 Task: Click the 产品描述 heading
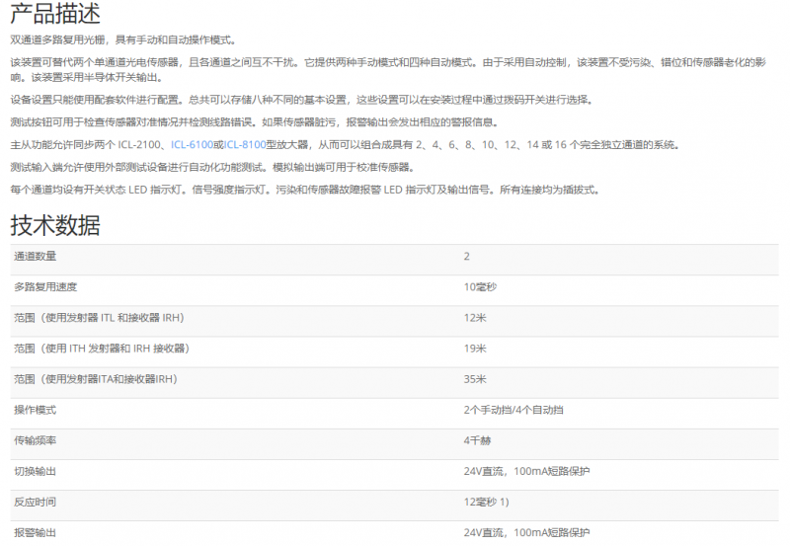55,14
